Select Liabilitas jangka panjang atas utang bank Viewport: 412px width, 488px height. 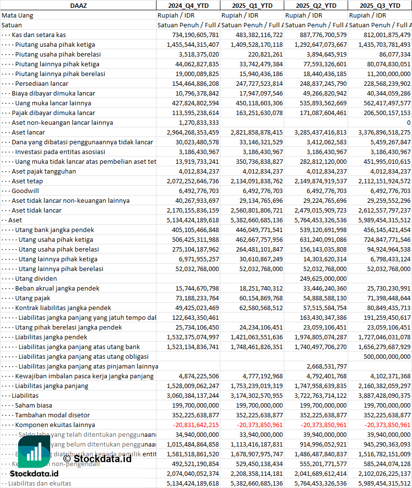tap(79, 347)
